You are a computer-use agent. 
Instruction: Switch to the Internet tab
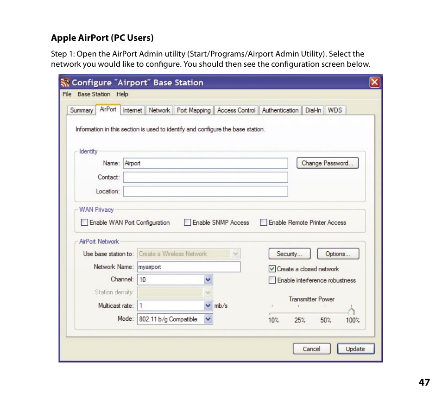coord(133,110)
